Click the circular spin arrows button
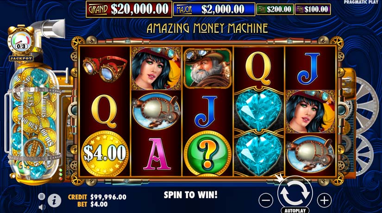 [295, 193]
